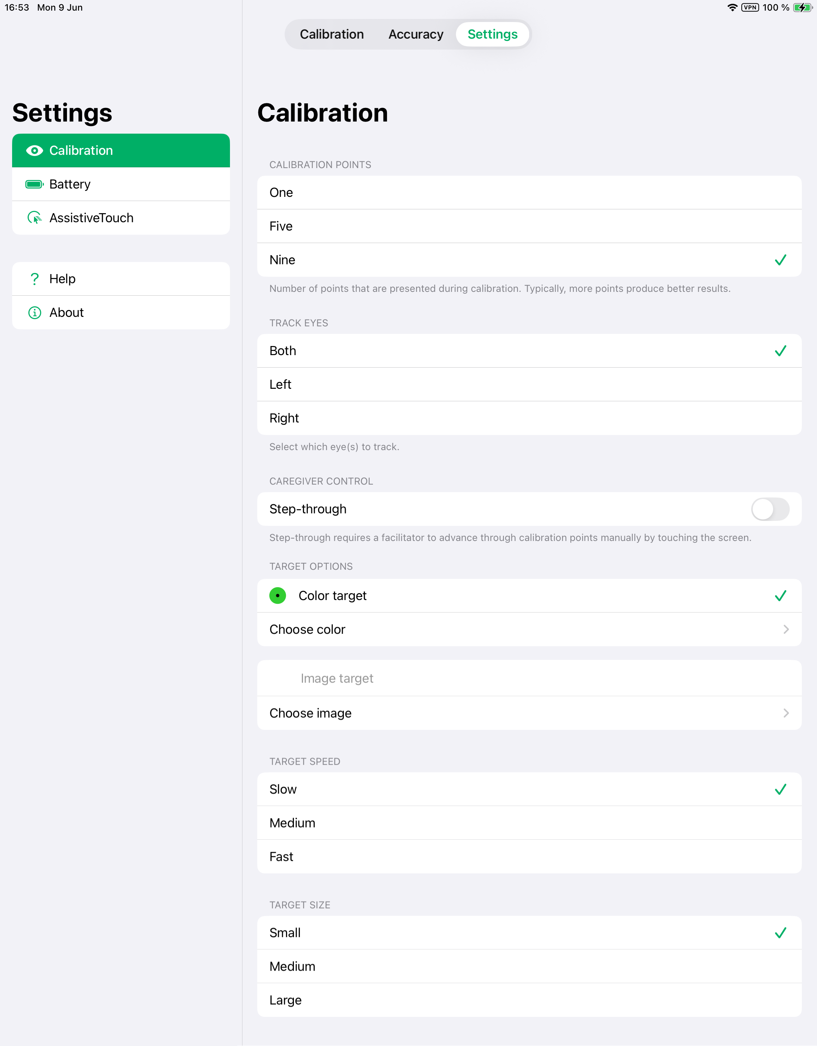The image size is (817, 1046).
Task: Switch to the top Calibration tab
Action: tap(332, 34)
